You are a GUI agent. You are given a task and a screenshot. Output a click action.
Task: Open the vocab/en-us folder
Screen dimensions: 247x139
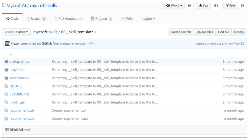tap(19, 78)
